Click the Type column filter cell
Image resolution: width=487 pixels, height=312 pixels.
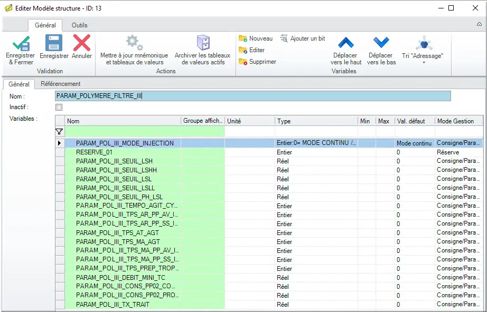tap(316, 132)
